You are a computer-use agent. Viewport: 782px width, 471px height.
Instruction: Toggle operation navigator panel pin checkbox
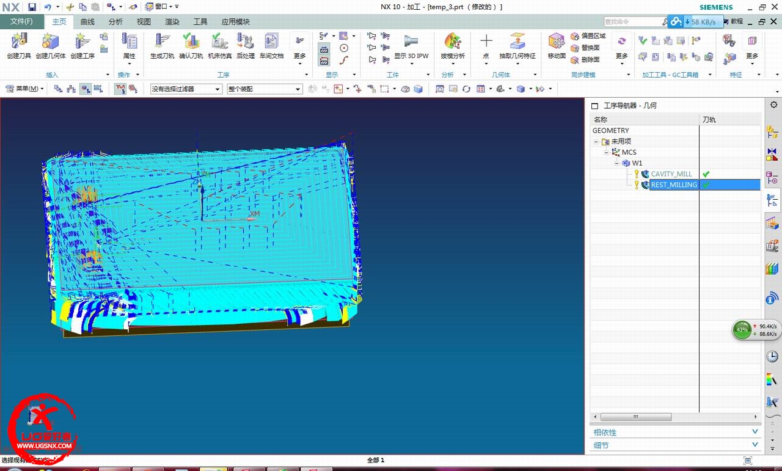594,106
